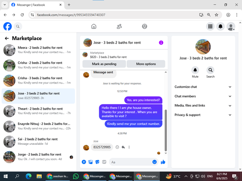242x181 pixels.
Task: Mute this conversation with bell icon
Action: pos(195,70)
